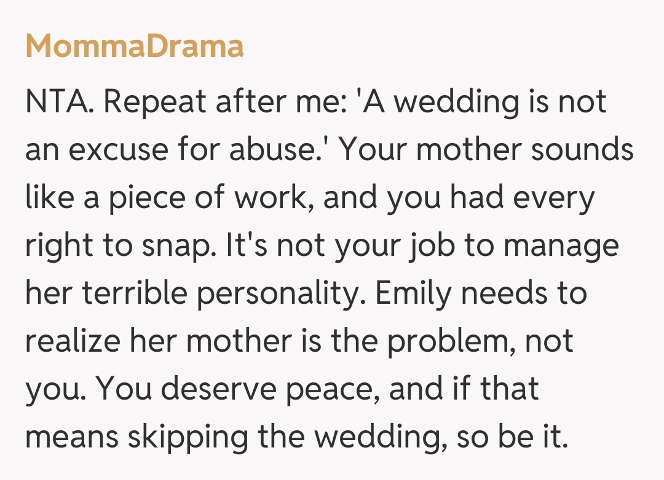Open the MommaDrama user profile
The width and height of the screenshot is (664, 480).
pyautogui.click(x=135, y=46)
